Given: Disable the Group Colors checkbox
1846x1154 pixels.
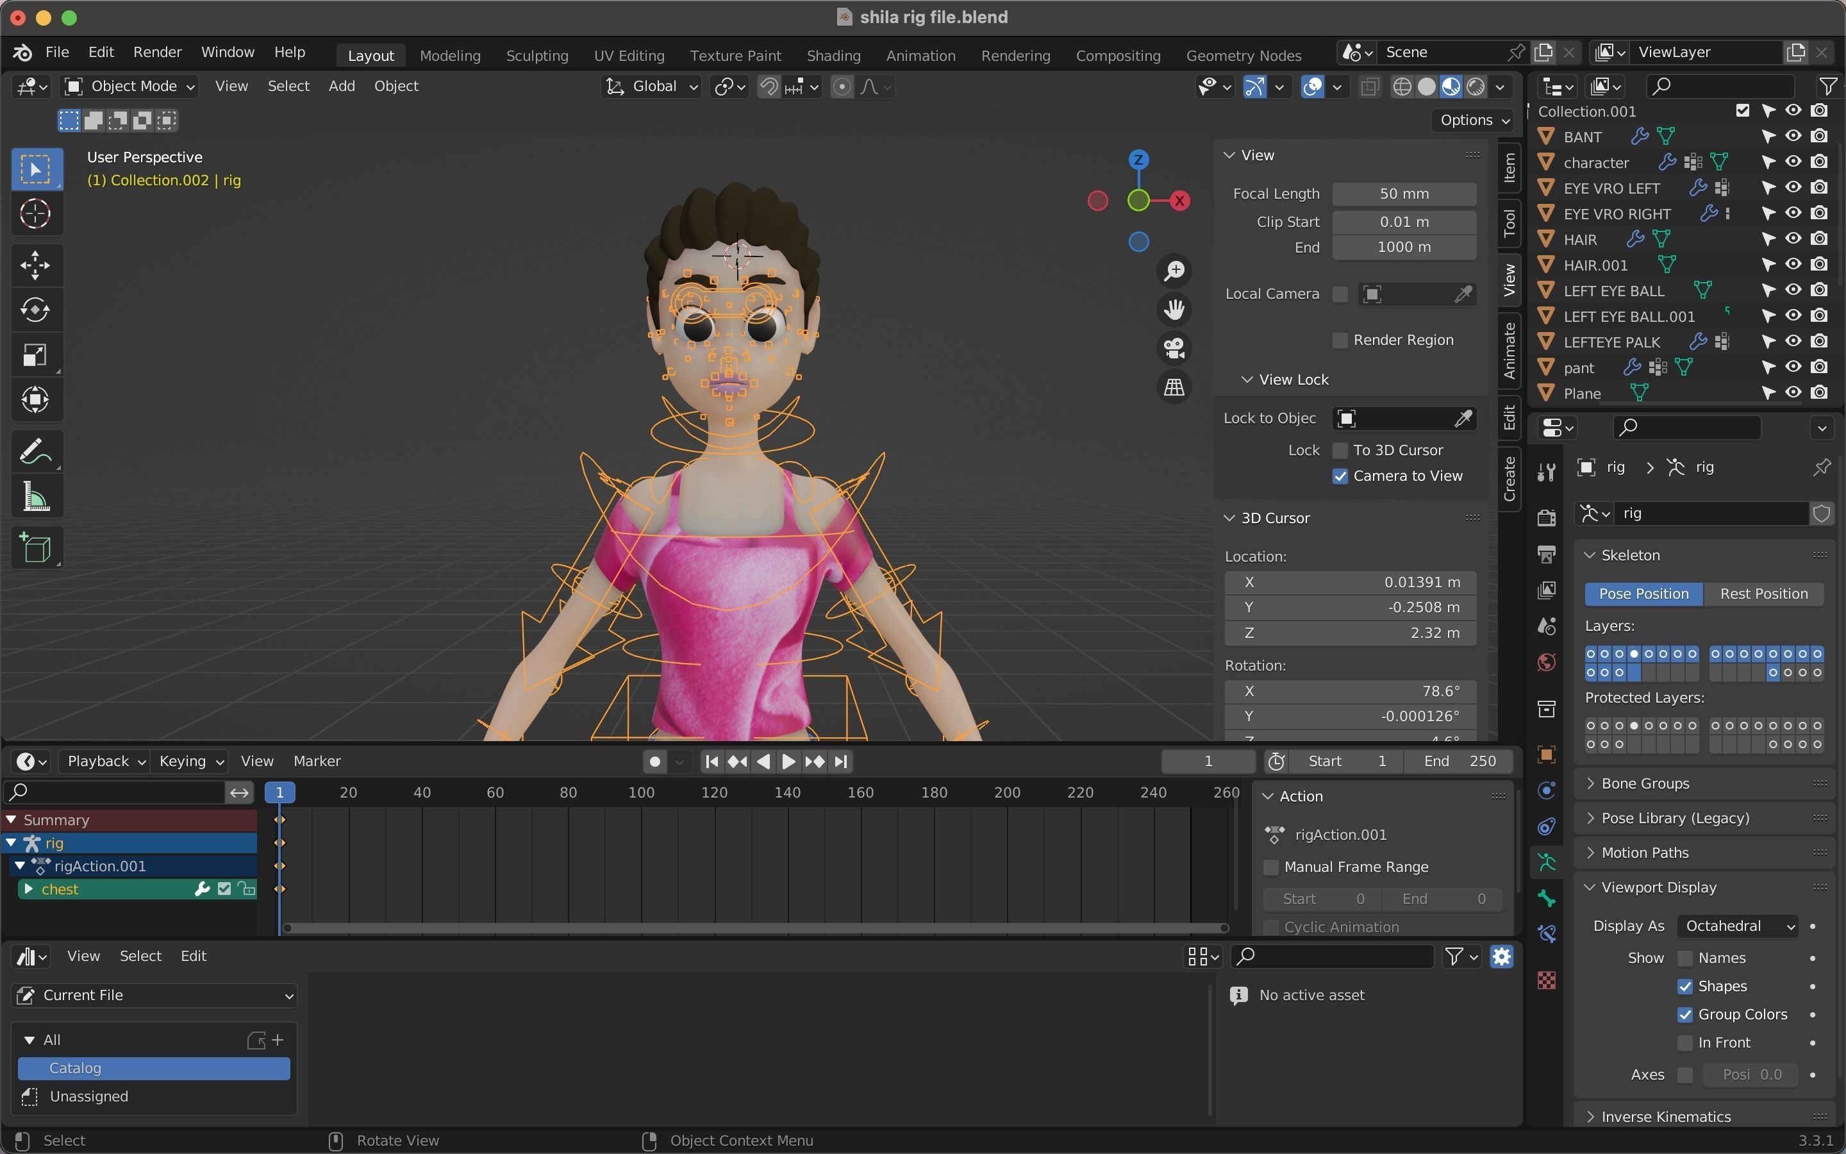Looking at the screenshot, I should pyautogui.click(x=1685, y=1014).
